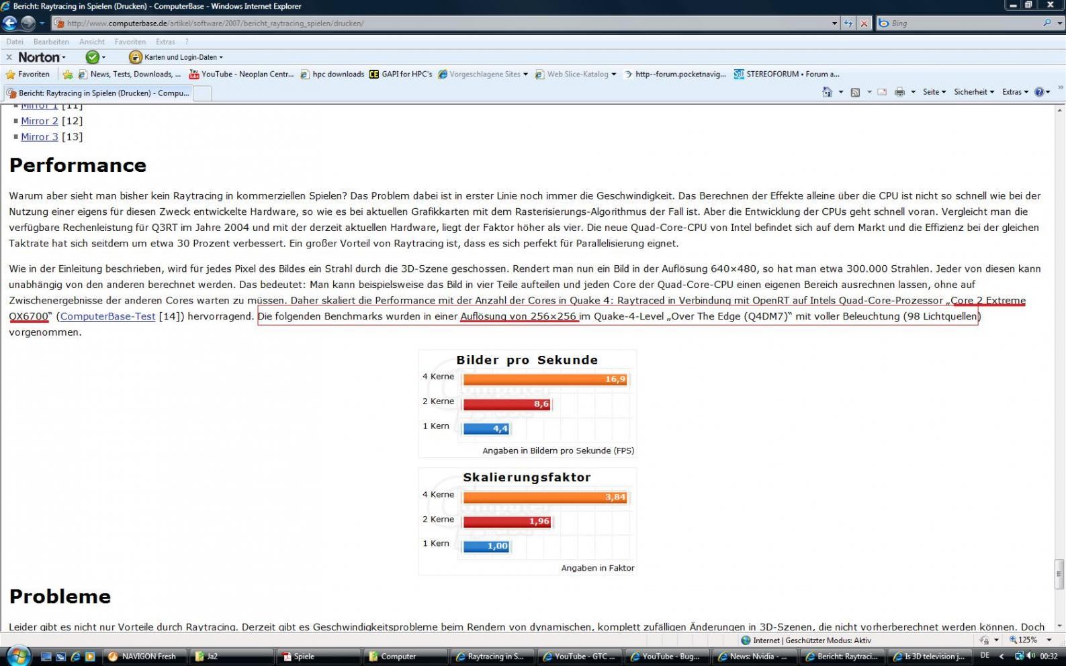Switch to Is 3D television taskbar window

pos(929,657)
